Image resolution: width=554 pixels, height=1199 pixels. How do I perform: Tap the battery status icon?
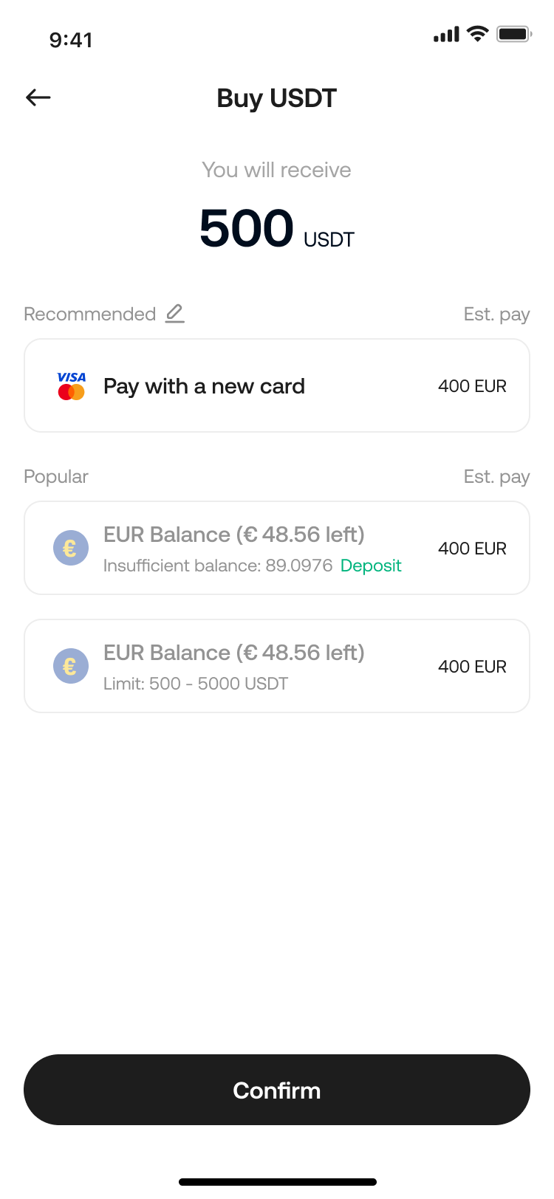[x=514, y=34]
